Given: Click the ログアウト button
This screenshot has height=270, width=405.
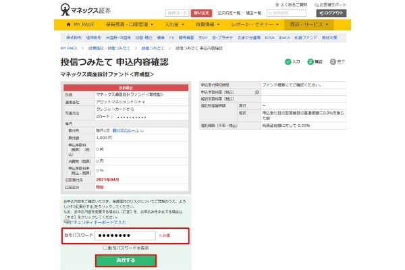Looking at the screenshot, I should [331, 13].
